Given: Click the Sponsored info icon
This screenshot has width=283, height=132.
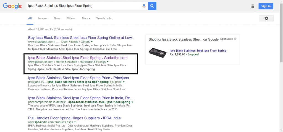Looking at the screenshot, I should pos(235,39).
